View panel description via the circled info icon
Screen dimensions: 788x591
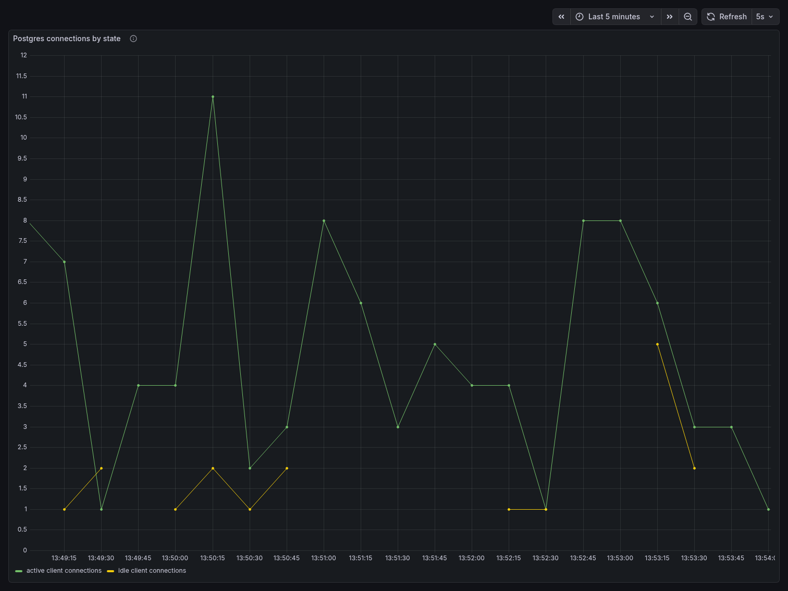coord(133,39)
